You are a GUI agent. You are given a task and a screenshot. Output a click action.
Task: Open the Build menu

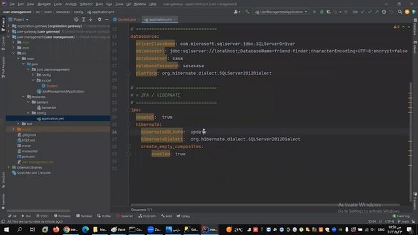pyautogui.click(x=99, y=4)
